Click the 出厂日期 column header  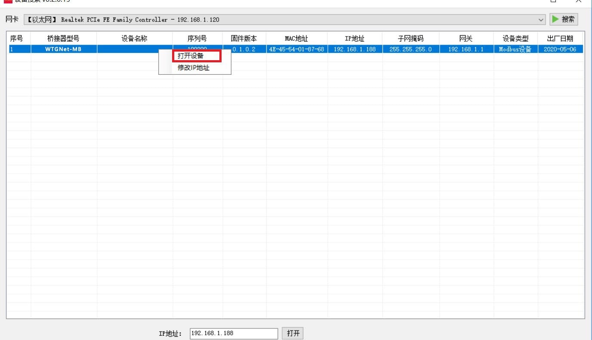560,39
